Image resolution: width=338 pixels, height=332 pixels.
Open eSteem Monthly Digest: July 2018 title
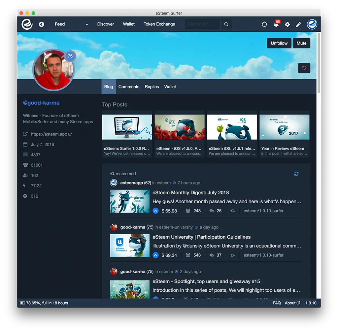[191, 192]
